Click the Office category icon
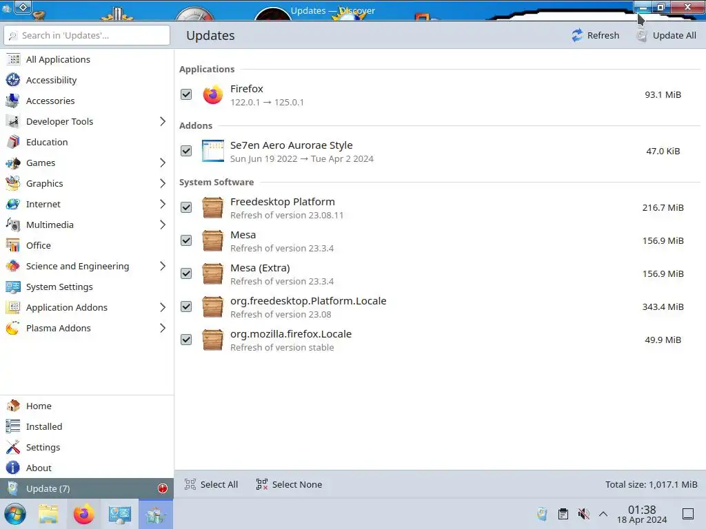 pyautogui.click(x=13, y=246)
